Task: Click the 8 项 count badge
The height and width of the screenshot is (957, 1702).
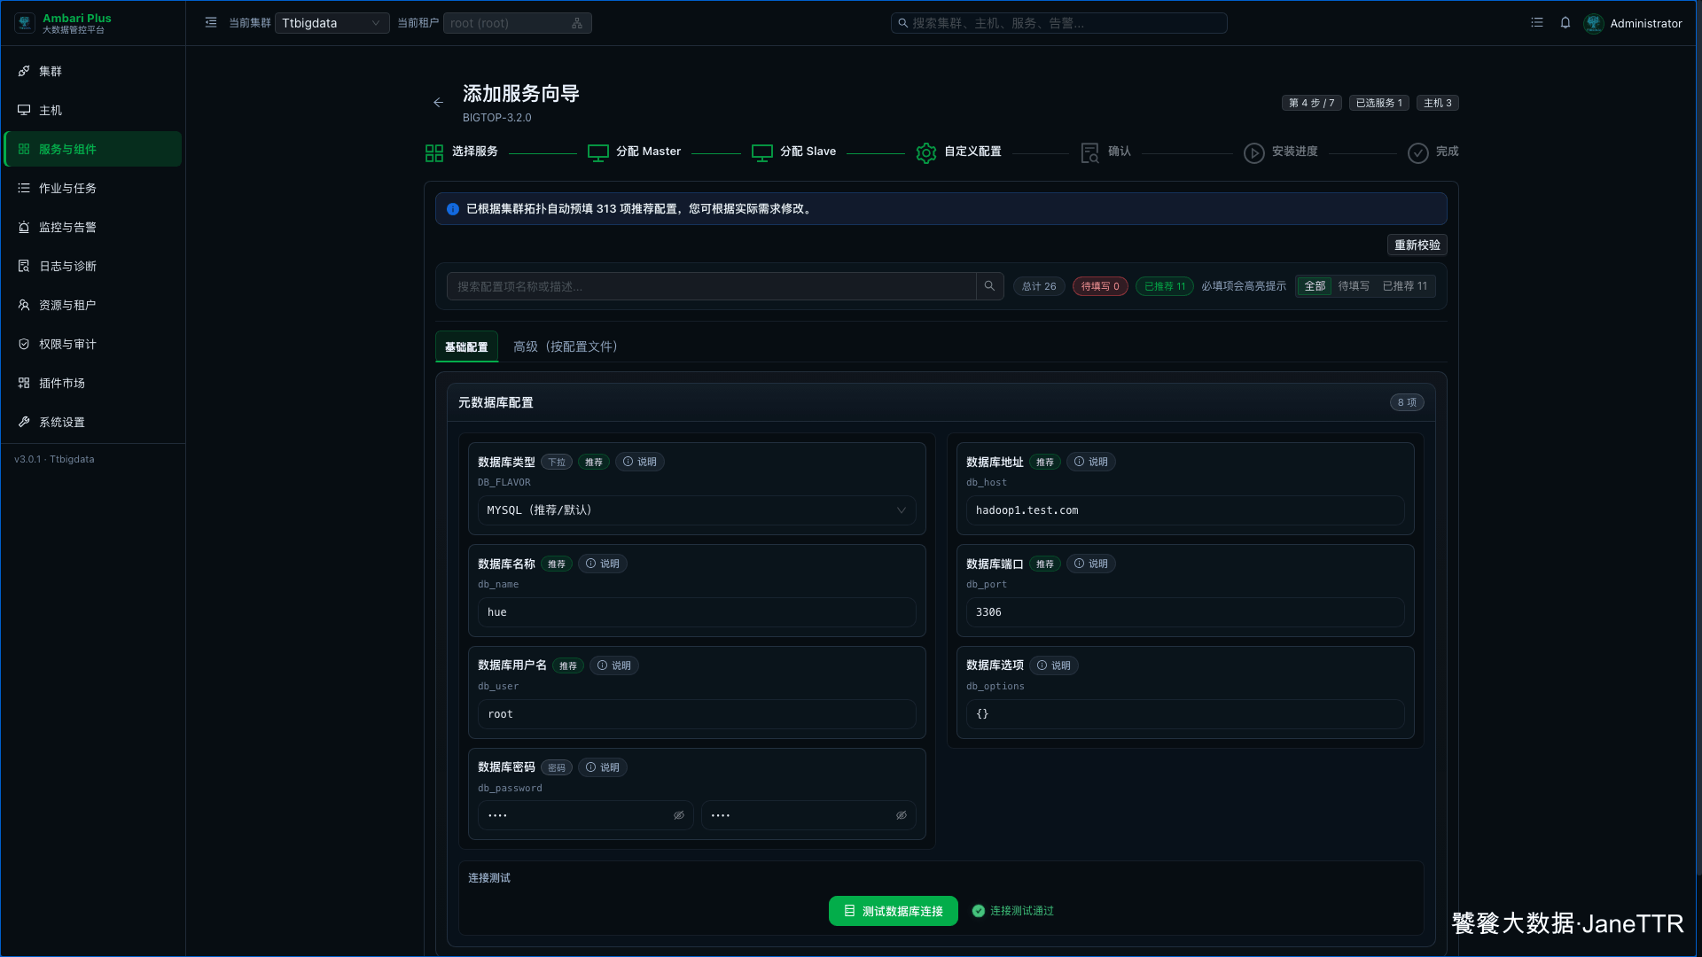Action: [1407, 402]
